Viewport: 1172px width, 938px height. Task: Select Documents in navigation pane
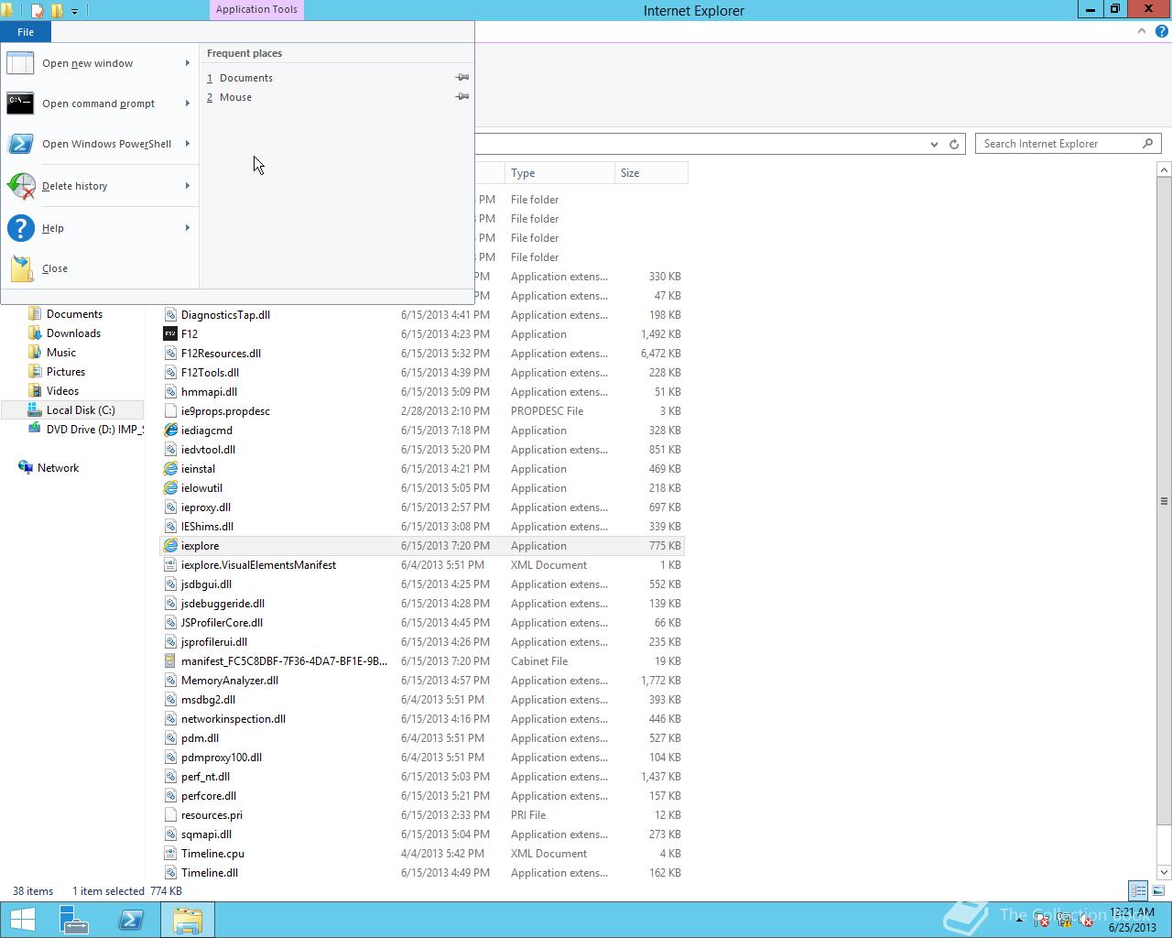[74, 314]
